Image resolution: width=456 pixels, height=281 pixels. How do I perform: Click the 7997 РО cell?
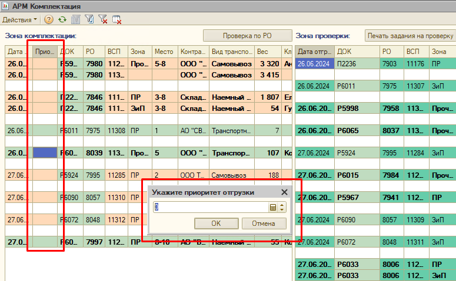[94, 242]
